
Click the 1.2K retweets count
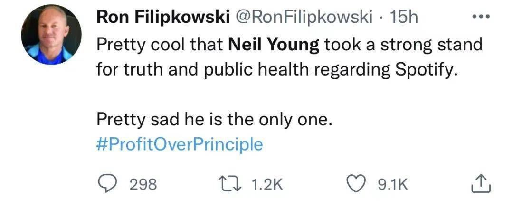(266, 184)
